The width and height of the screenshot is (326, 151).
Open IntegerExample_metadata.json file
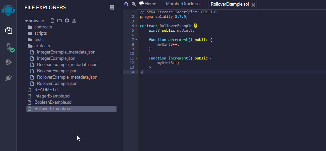pyautogui.click(x=63, y=52)
